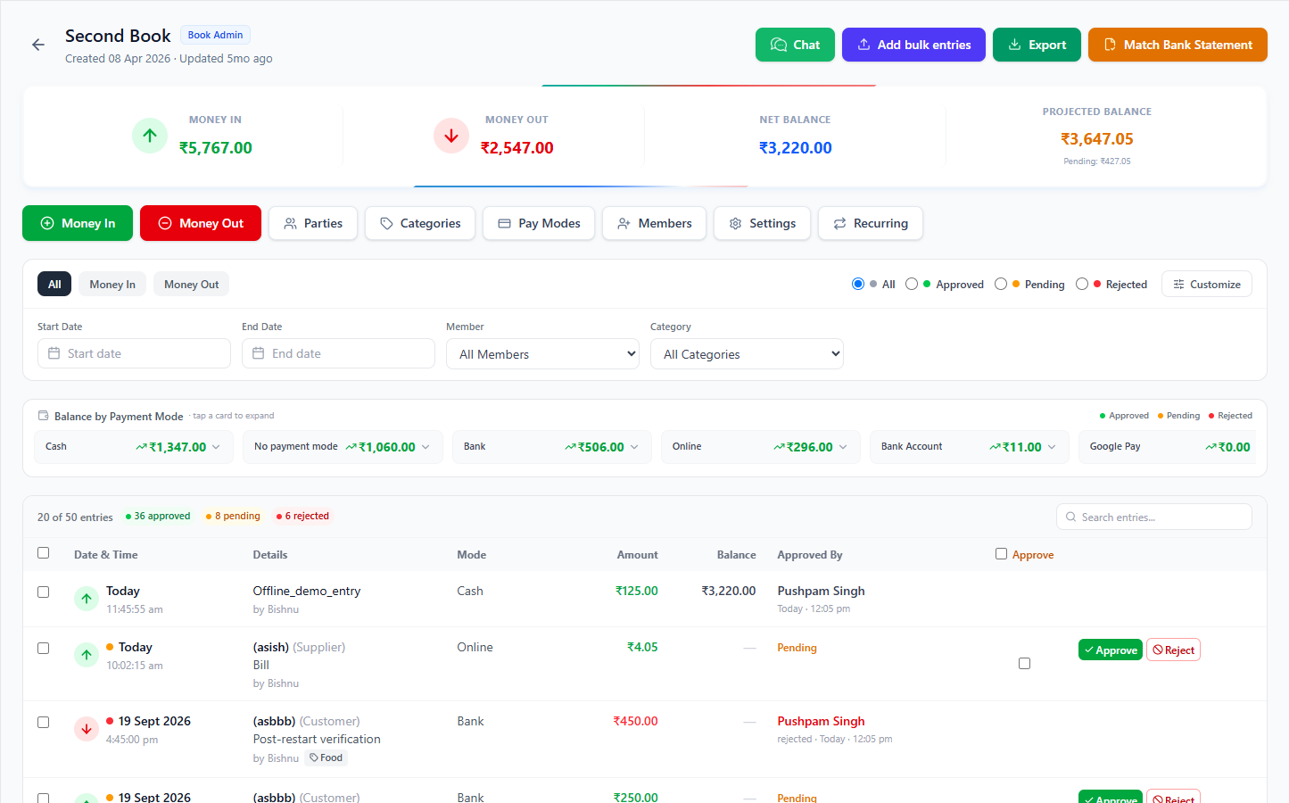Export the book data
Viewport: 1289px width, 803px height.
1037,45
